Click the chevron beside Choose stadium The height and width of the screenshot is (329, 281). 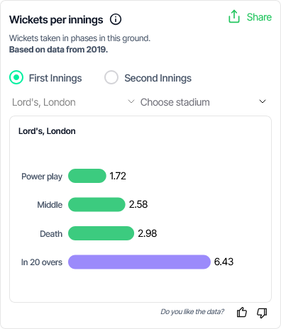point(263,101)
